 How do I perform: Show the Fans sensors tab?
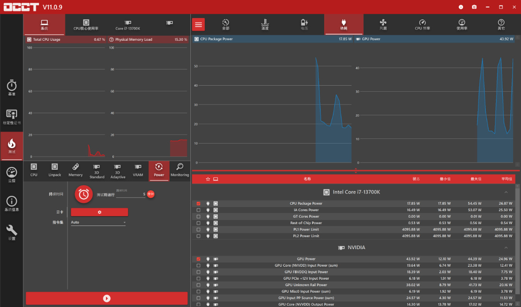383,25
